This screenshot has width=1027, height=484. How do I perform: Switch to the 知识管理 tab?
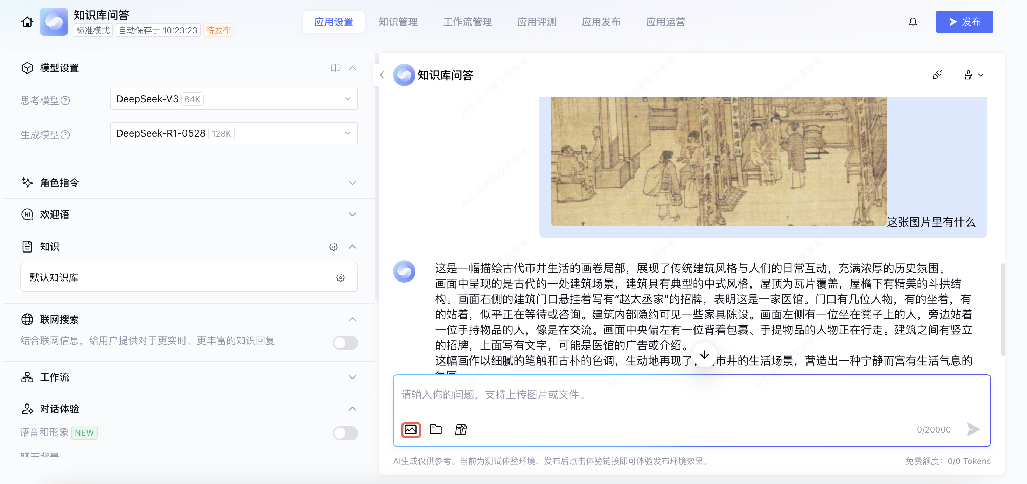click(x=398, y=22)
